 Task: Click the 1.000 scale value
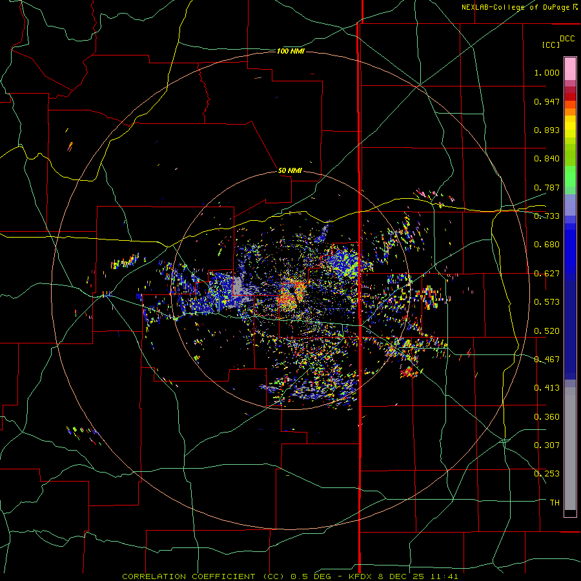[547, 72]
